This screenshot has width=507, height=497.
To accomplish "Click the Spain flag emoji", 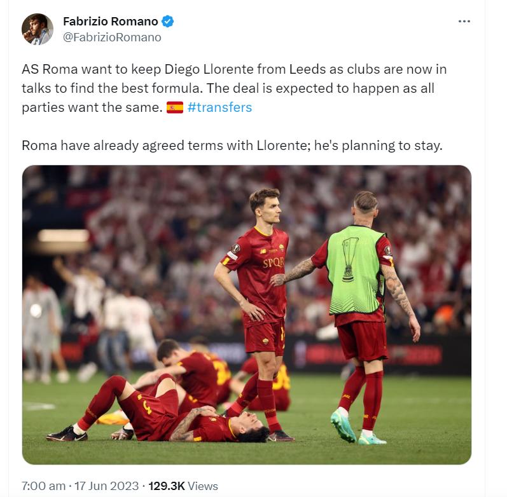I will (175, 107).
